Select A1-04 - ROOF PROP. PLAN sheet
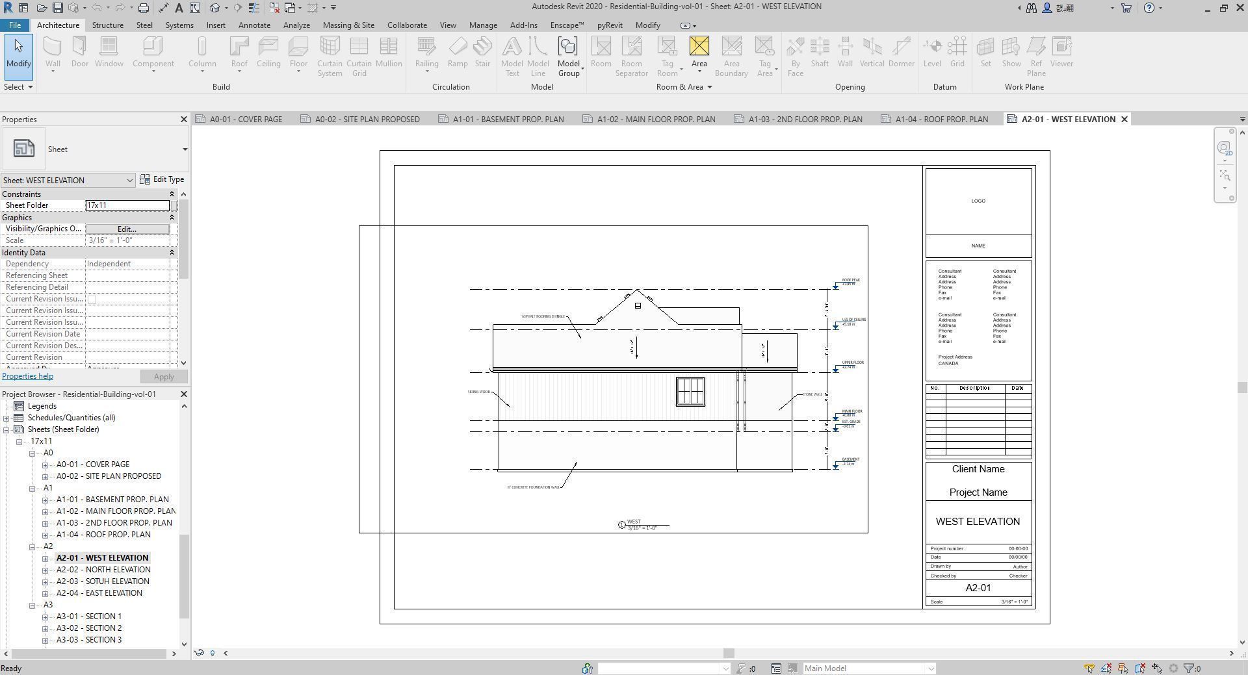1248x675 pixels. coord(103,535)
